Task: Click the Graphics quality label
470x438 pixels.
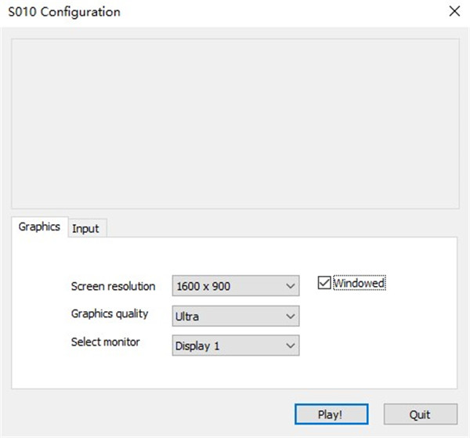Action: point(110,313)
